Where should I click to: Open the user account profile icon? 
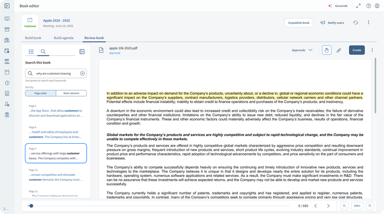click(x=377, y=6)
